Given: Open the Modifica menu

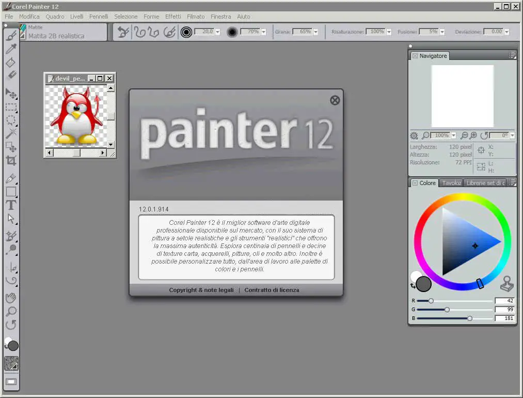Looking at the screenshot, I should pos(29,17).
